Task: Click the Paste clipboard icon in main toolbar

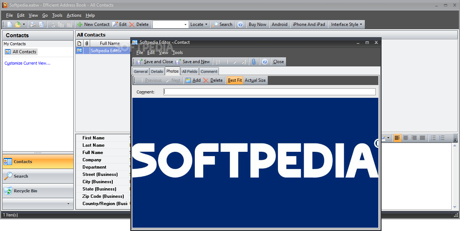Action: click(69, 24)
